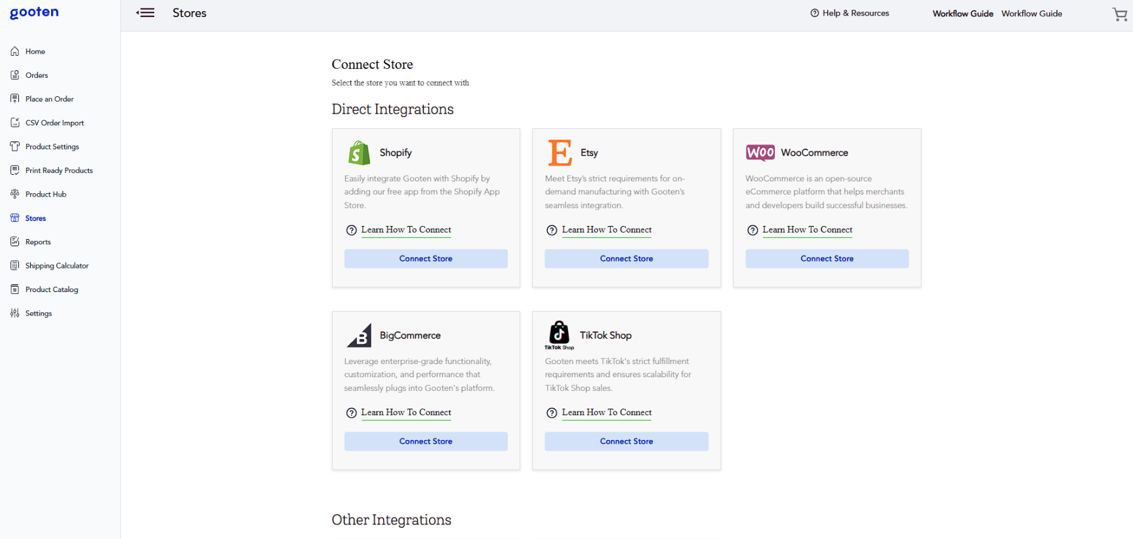The image size is (1133, 539).
Task: Click the Direct Integrations heading
Action: [x=392, y=109]
